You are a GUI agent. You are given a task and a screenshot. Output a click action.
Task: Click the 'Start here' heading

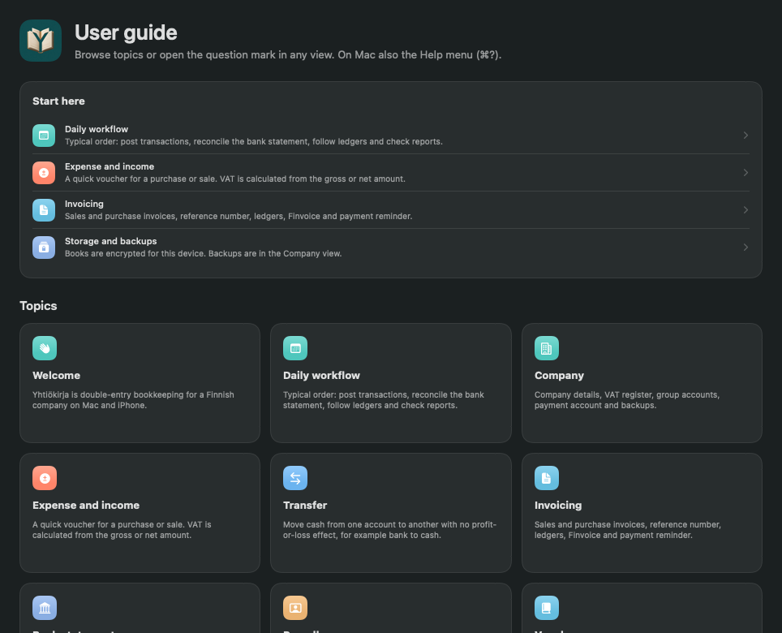pyautogui.click(x=58, y=101)
